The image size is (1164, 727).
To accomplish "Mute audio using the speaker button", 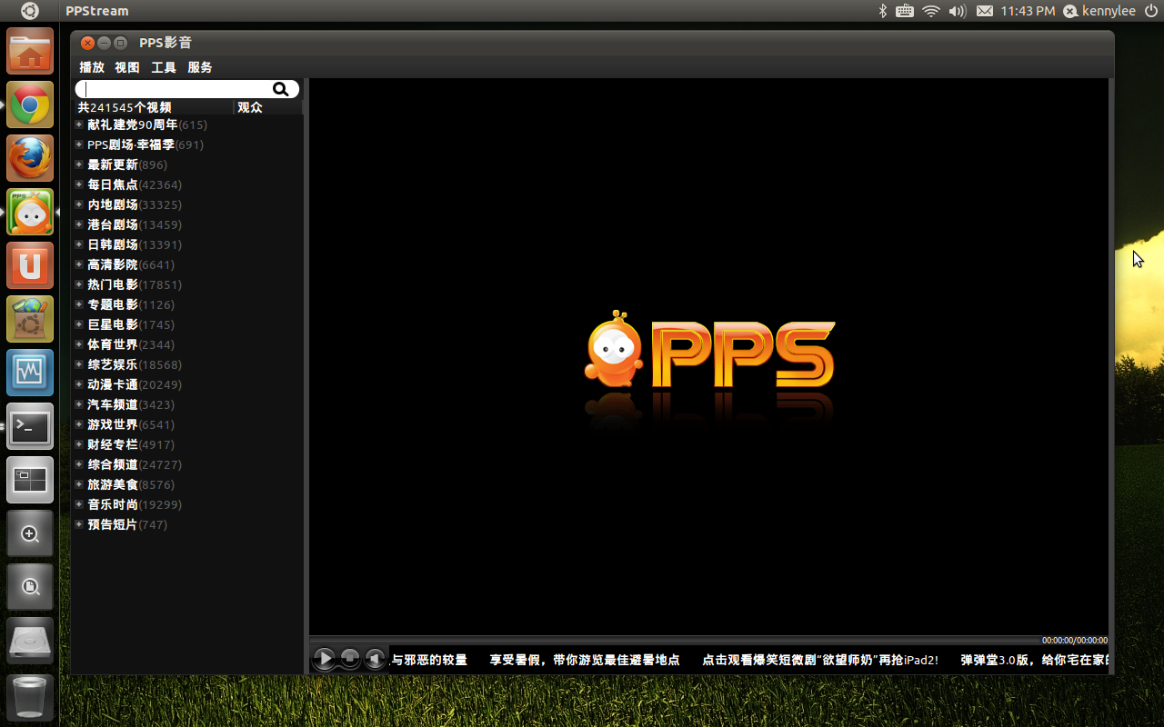I will [375, 658].
